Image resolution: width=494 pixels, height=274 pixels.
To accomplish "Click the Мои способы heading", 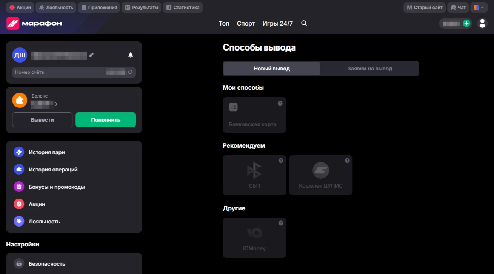I will pyautogui.click(x=243, y=87).
